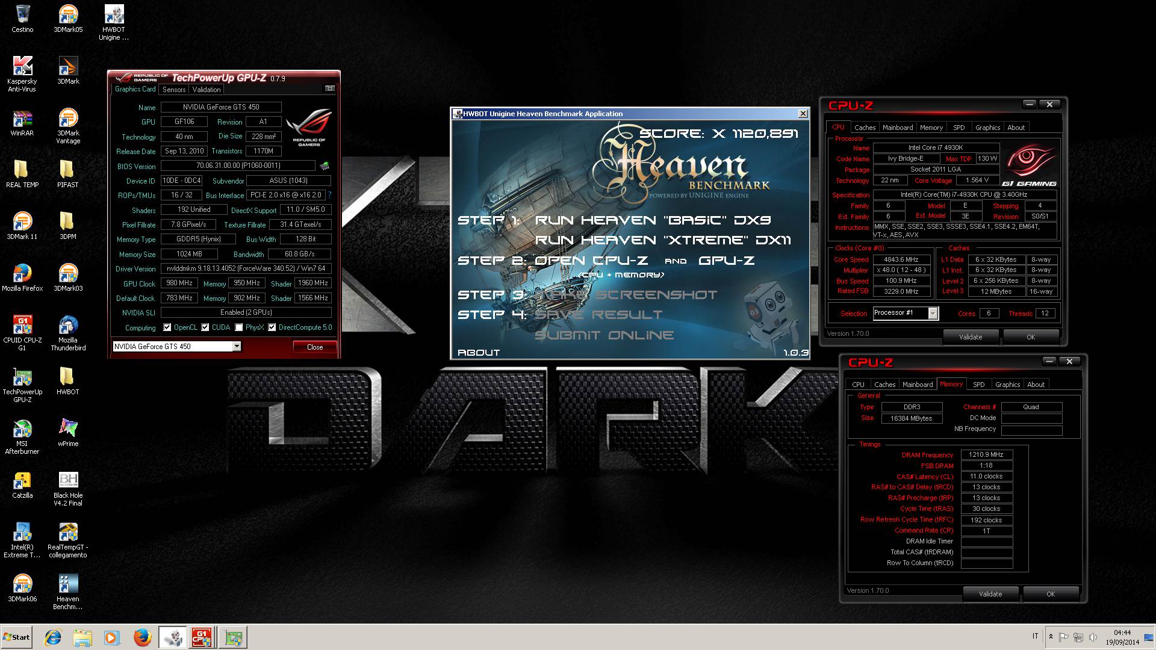Open the Cestino recycle bin icon
This screenshot has height=650, width=1156.
pyautogui.click(x=22, y=18)
